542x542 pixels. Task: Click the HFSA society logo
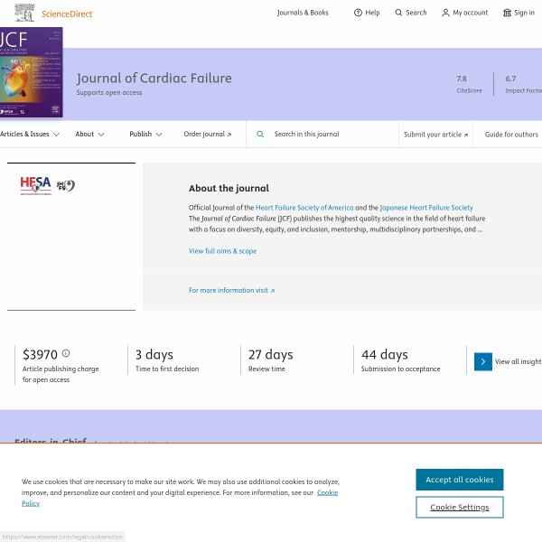pyautogui.click(x=36, y=185)
